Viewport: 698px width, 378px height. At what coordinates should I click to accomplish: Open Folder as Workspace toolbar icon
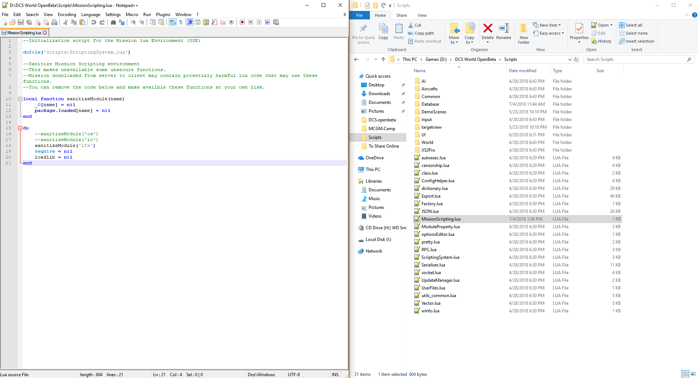click(223, 22)
